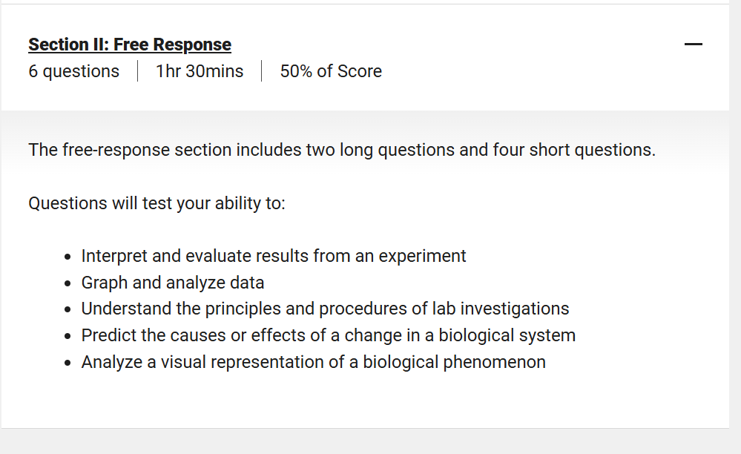Click the "50% of Score" label
This screenshot has width=741, height=454.
click(331, 71)
